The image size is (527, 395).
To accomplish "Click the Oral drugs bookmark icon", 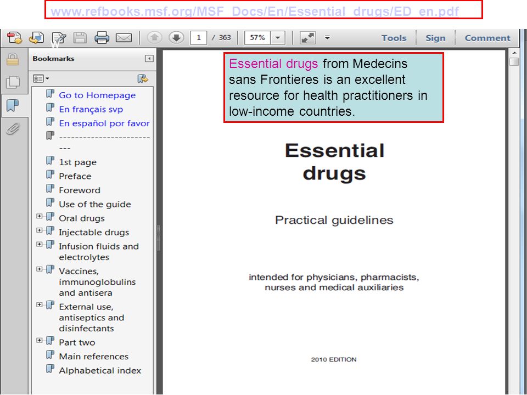I will tap(51, 217).
